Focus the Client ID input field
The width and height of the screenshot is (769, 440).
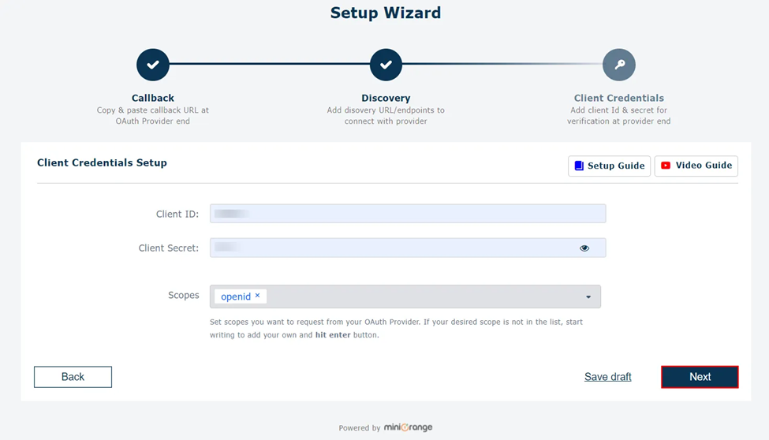tap(408, 214)
